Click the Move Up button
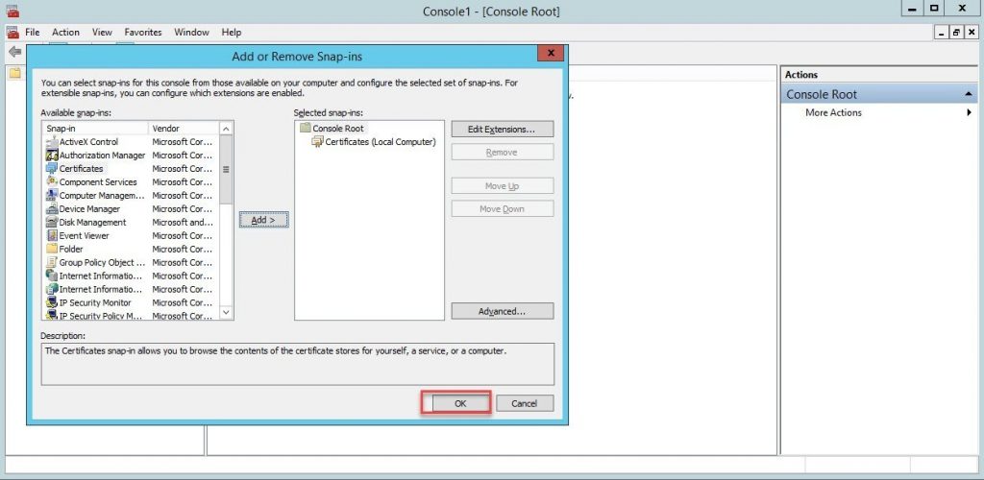 pos(502,186)
